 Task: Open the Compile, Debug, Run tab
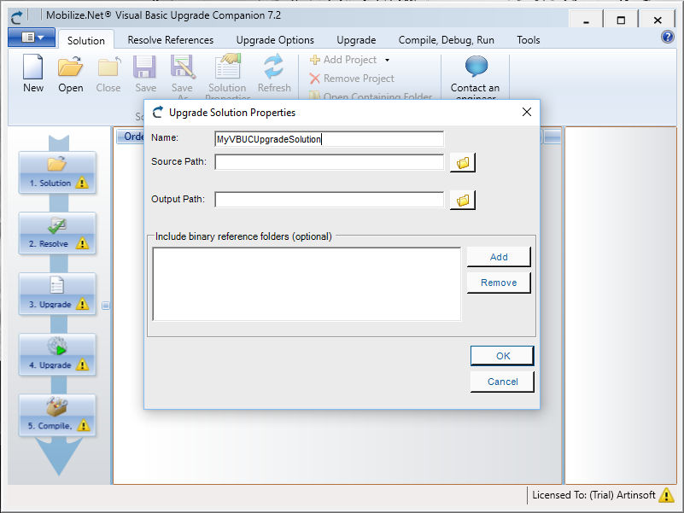[447, 40]
